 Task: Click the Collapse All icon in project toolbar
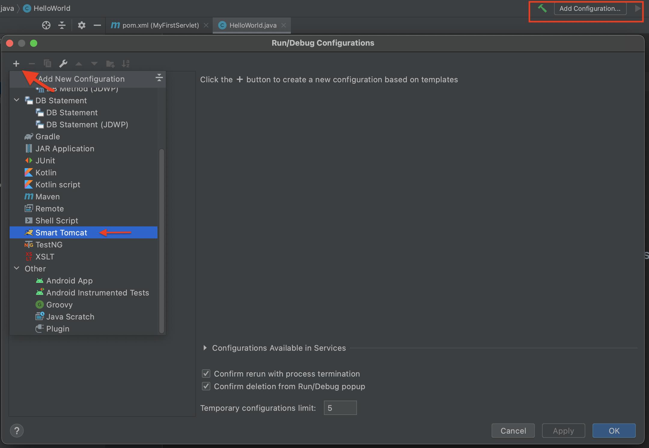pyautogui.click(x=62, y=25)
